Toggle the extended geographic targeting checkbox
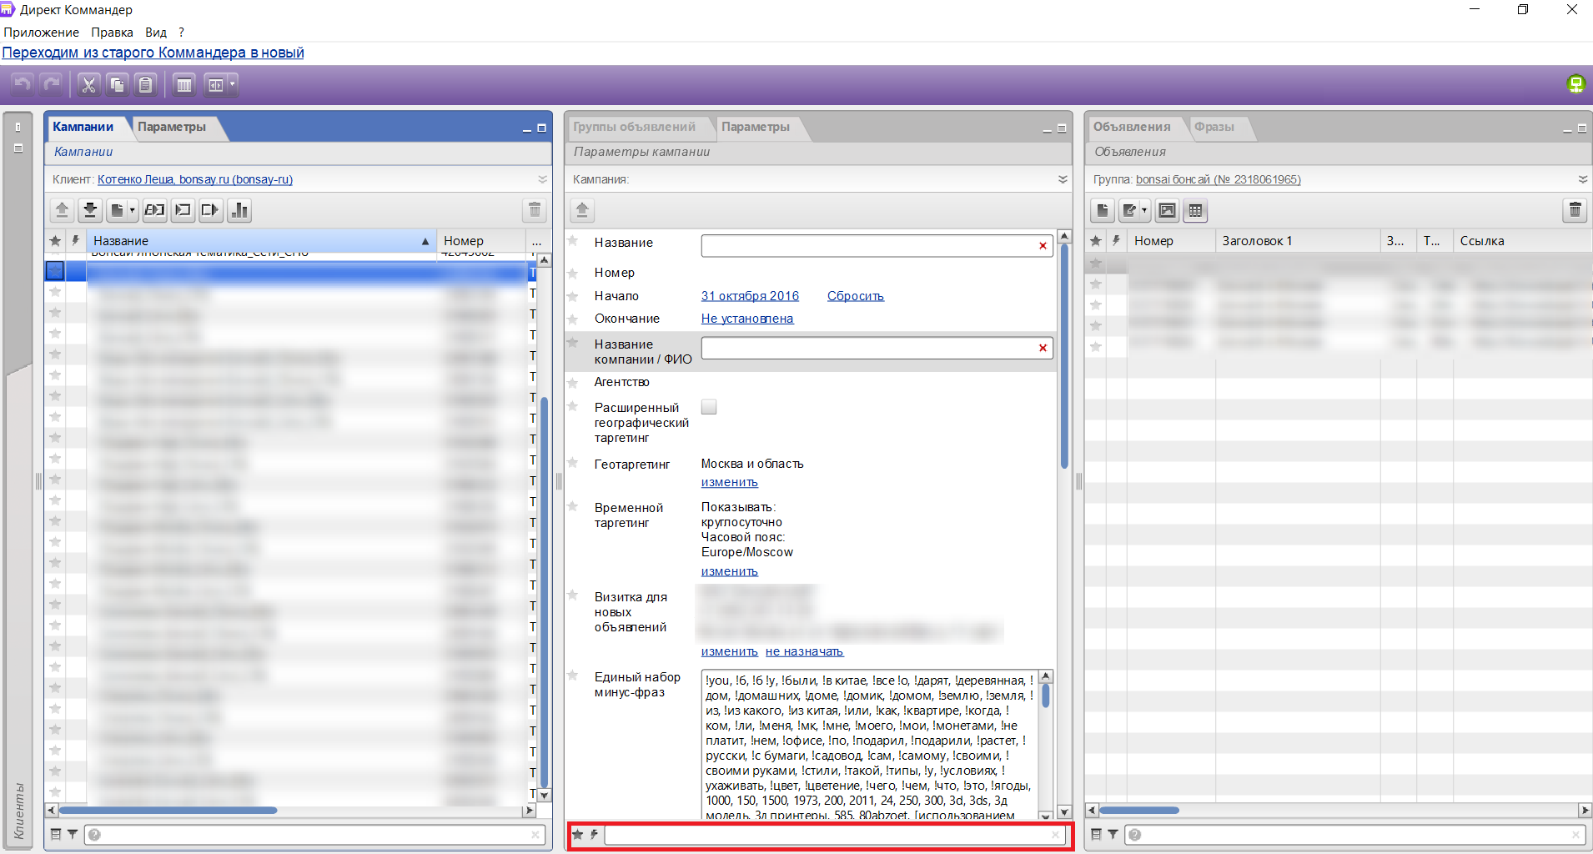The height and width of the screenshot is (854, 1593). (x=709, y=407)
